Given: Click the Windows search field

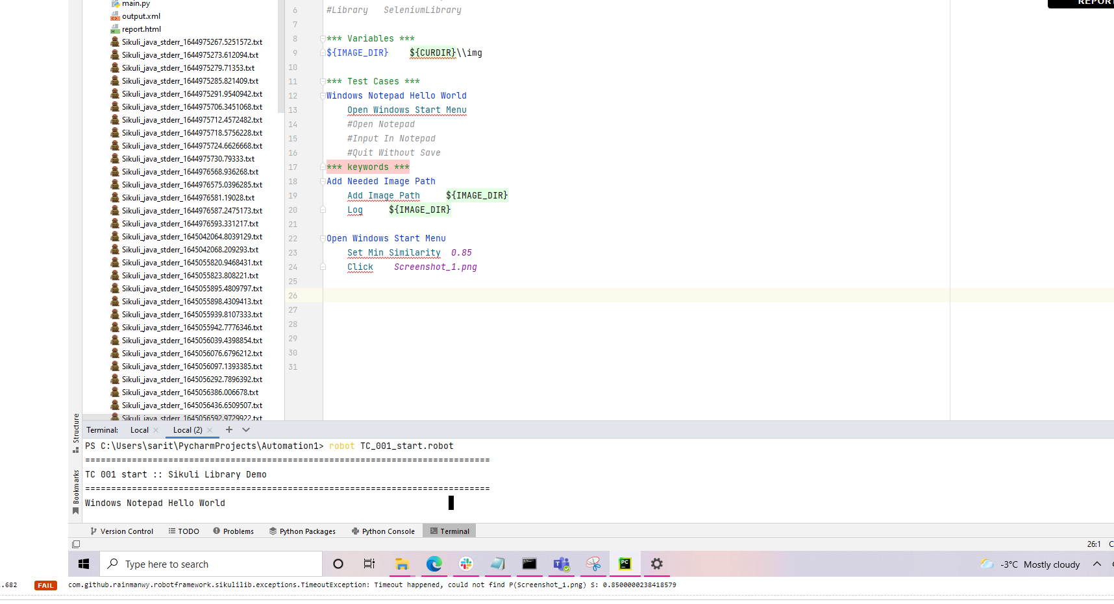Looking at the screenshot, I should click(210, 564).
